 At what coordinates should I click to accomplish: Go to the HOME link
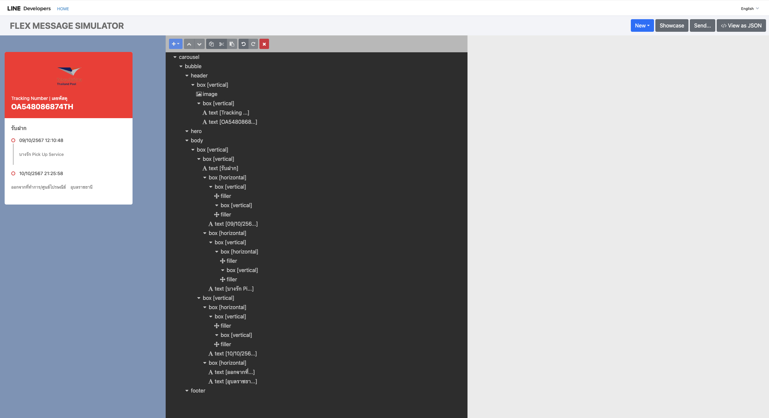63,9
